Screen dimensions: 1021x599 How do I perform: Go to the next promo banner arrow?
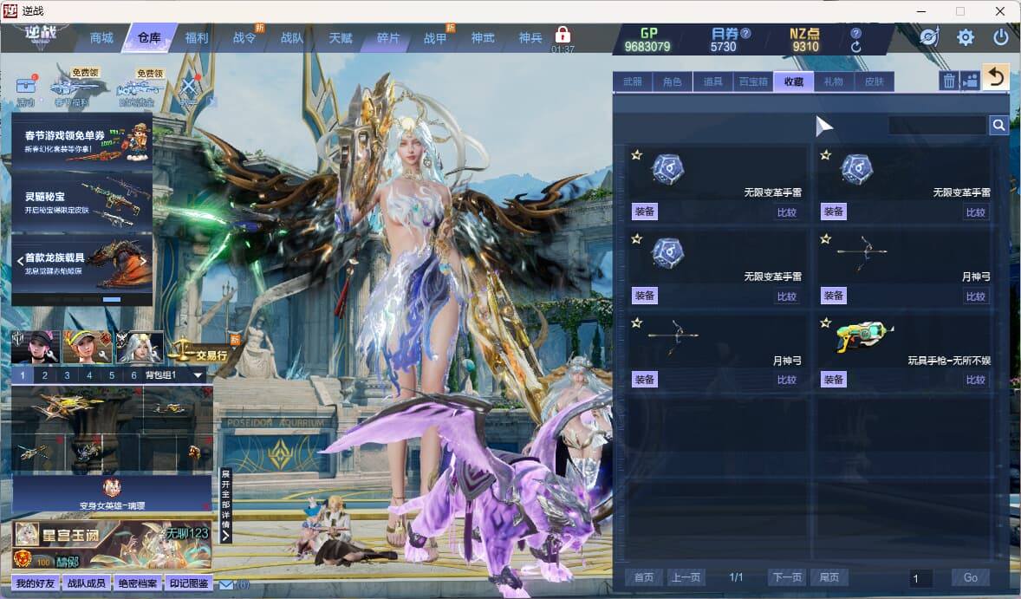(143, 261)
